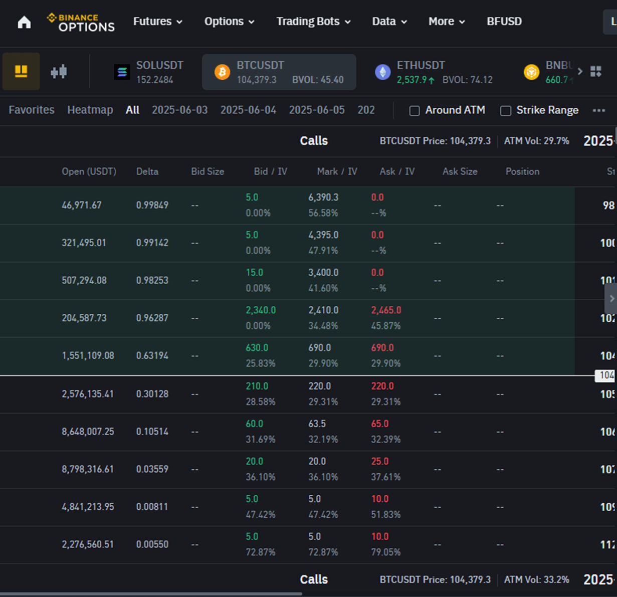617x597 pixels.
Task: Expand the side panel arrow tab
Action: (x=611, y=298)
